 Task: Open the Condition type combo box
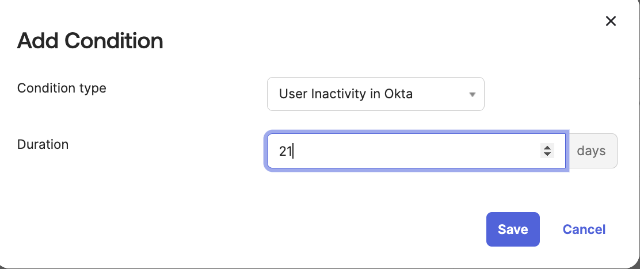pos(375,94)
